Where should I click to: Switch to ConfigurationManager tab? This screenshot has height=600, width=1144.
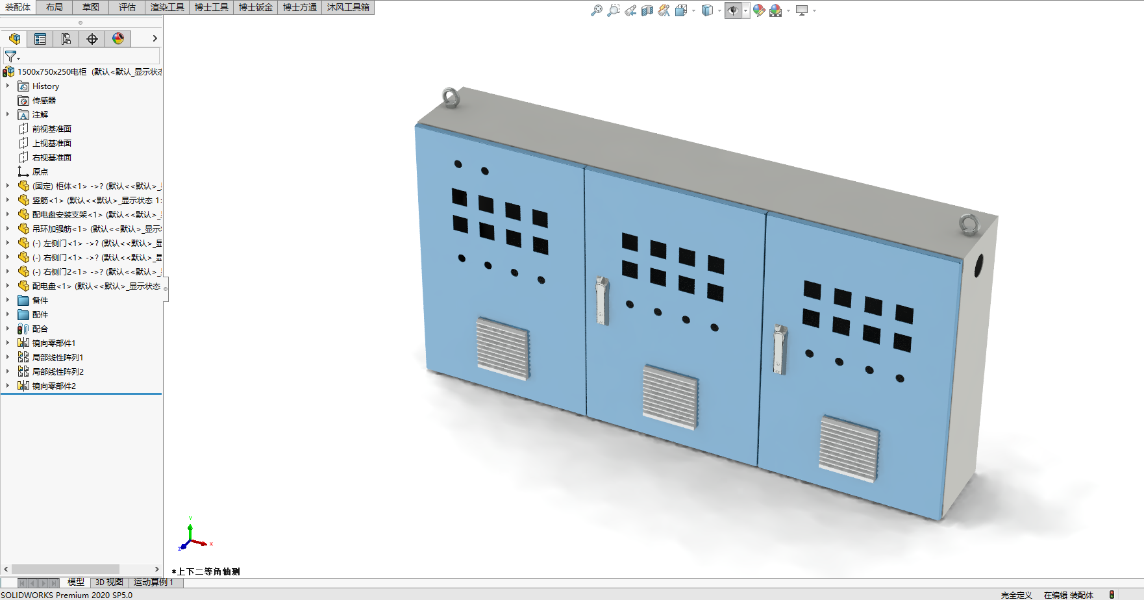click(66, 39)
